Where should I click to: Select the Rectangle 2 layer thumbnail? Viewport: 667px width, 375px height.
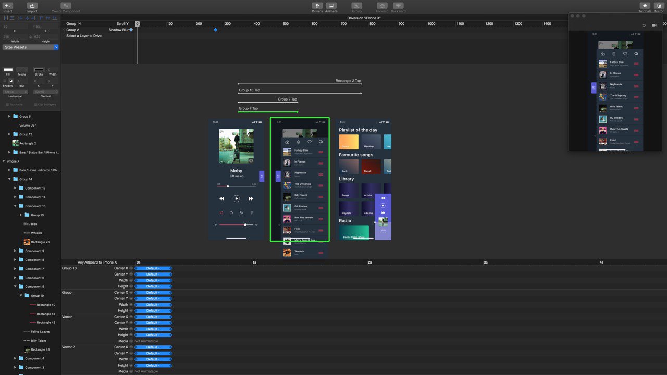[15, 143]
